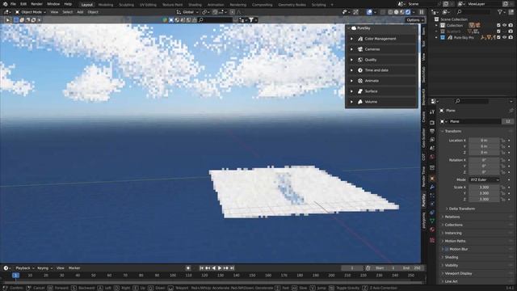Image resolution: width=517 pixels, height=291 pixels.
Task: Toggle visibility eye of Collection in outliner
Action: [x=504, y=25]
